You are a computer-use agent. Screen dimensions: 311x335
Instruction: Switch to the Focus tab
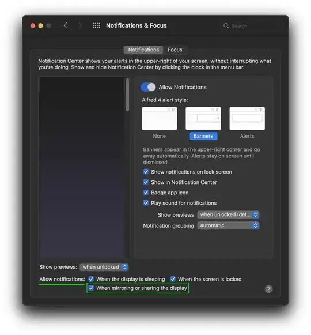[175, 50]
